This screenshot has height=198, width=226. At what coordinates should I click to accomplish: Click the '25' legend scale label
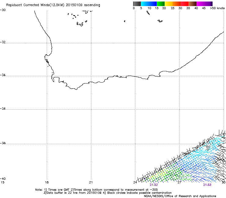(173, 8)
